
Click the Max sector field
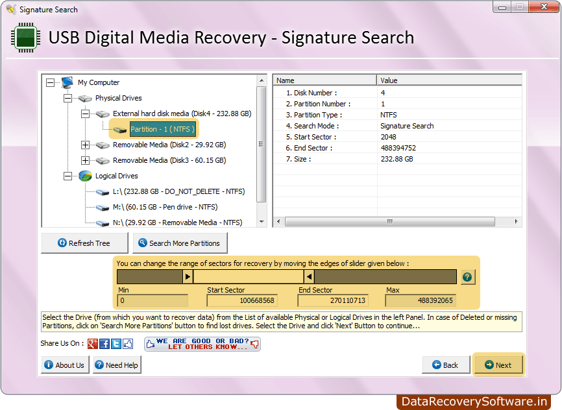[421, 301]
